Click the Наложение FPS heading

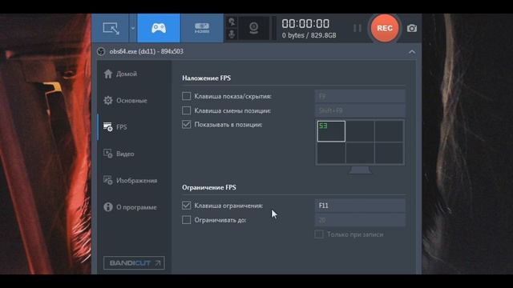pyautogui.click(x=207, y=78)
